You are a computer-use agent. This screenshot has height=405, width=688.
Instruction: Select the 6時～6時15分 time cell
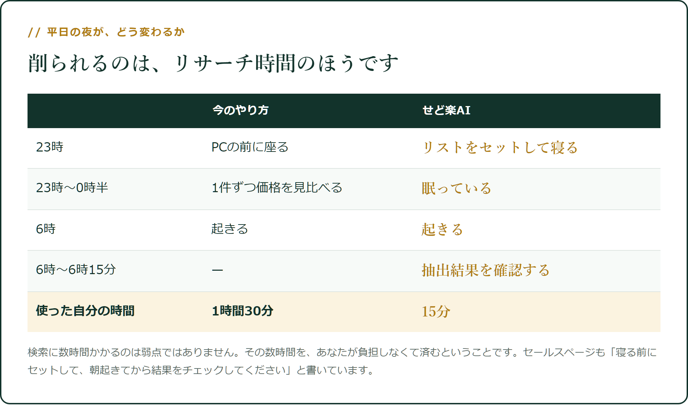(76, 269)
